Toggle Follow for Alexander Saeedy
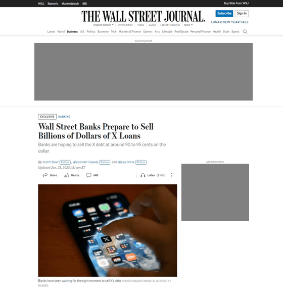283x292 pixels. [x=105, y=162]
